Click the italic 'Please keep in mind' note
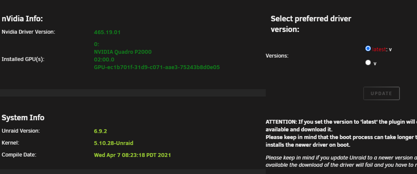 coord(341,161)
